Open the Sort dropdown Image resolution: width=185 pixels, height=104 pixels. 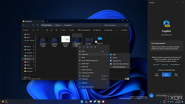pos(63,30)
